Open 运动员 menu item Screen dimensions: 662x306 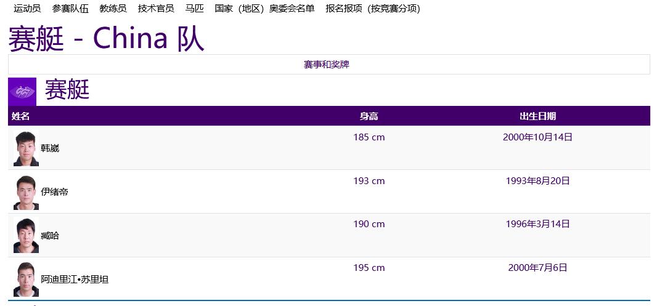point(27,9)
